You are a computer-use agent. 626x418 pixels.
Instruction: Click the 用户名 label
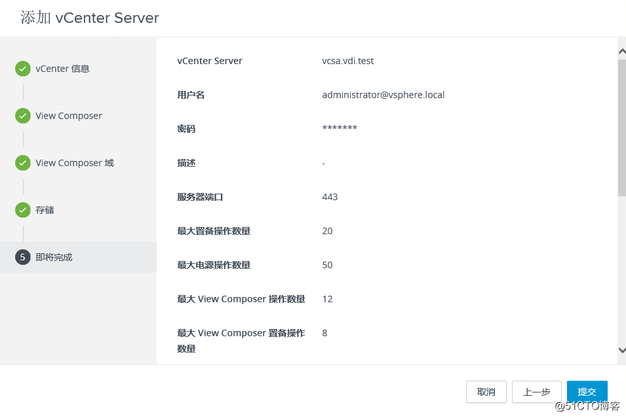point(191,95)
